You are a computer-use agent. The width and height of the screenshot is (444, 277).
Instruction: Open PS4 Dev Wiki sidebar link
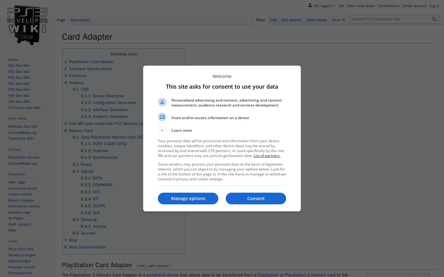(x=19, y=84)
